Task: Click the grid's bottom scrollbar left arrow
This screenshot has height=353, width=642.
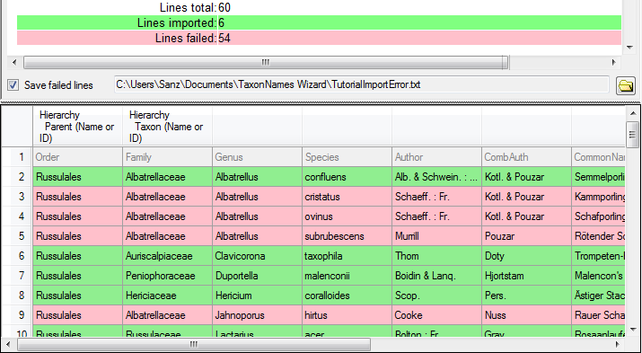Action: (9, 344)
